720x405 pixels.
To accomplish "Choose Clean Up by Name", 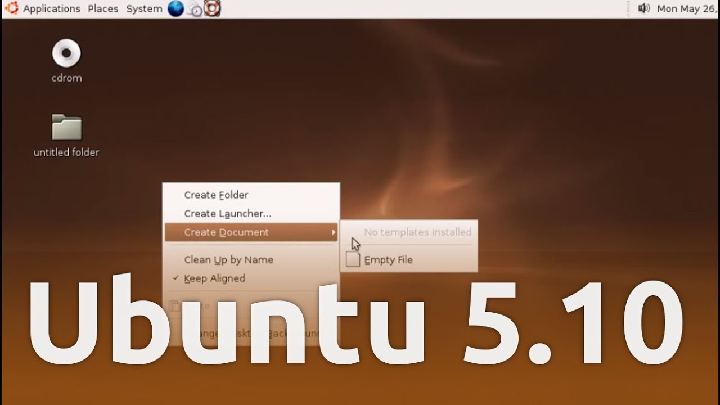I will [x=228, y=259].
